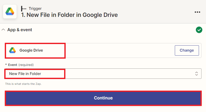This screenshot has height=112, width=206.
Task: Click the Trigger step icon above the title
Action: 24,8
